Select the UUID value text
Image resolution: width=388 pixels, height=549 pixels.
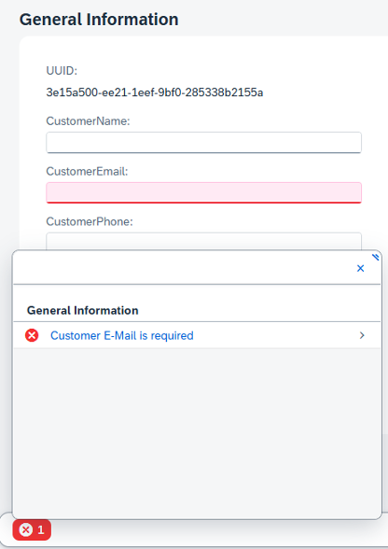(x=155, y=92)
